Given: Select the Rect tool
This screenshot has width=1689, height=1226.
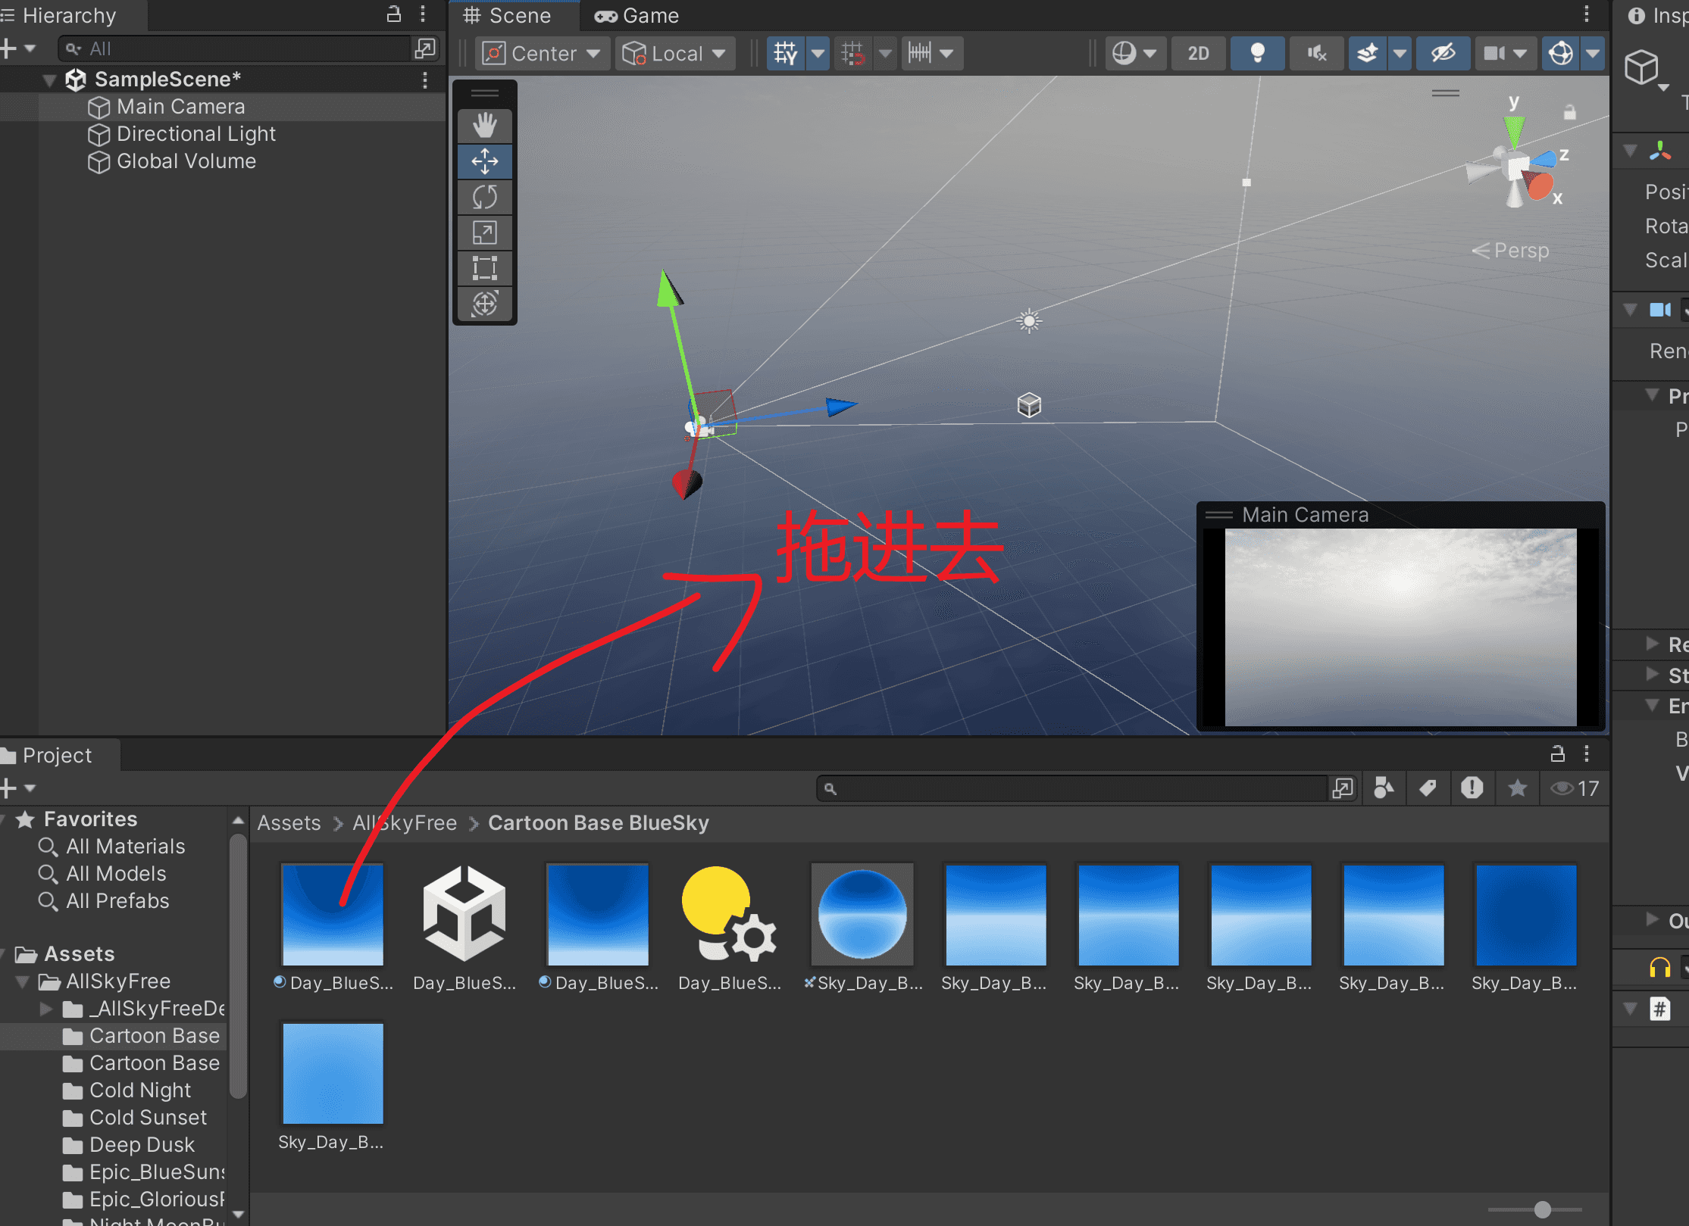Looking at the screenshot, I should pyautogui.click(x=485, y=268).
